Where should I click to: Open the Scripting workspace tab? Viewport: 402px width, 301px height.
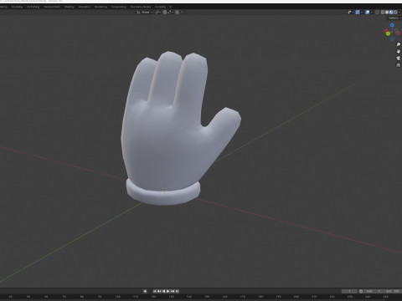pyautogui.click(x=160, y=7)
